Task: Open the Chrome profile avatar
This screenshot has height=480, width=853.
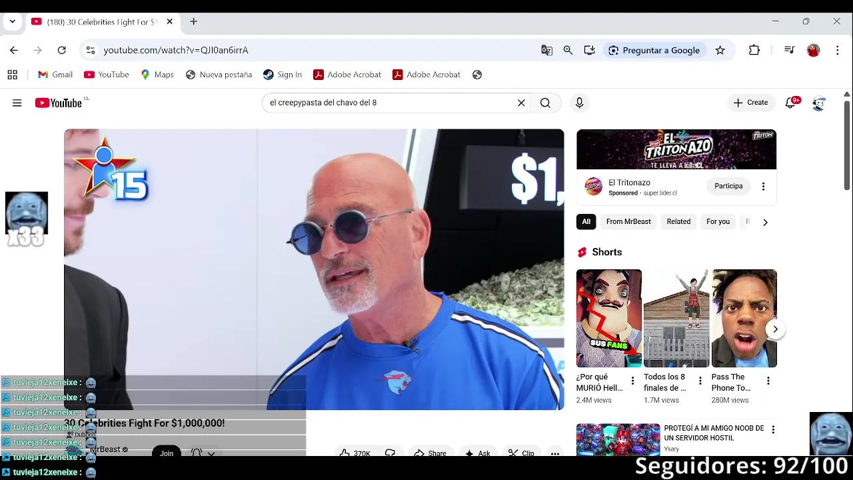Action: (813, 50)
